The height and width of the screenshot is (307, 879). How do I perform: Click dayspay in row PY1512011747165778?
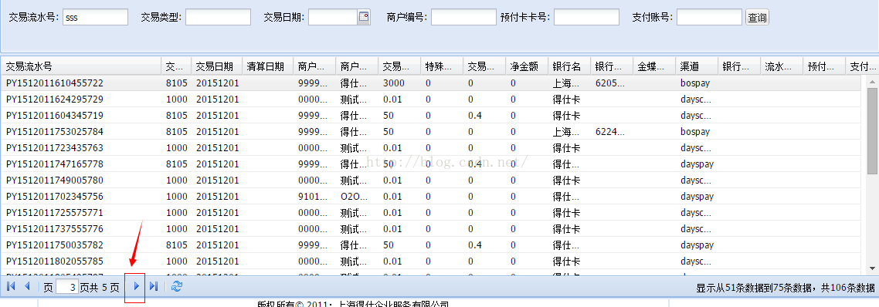pyautogui.click(x=697, y=165)
